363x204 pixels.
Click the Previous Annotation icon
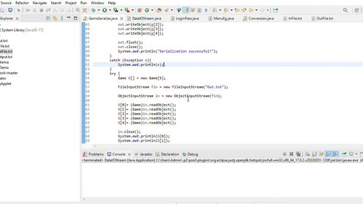(226, 10)
